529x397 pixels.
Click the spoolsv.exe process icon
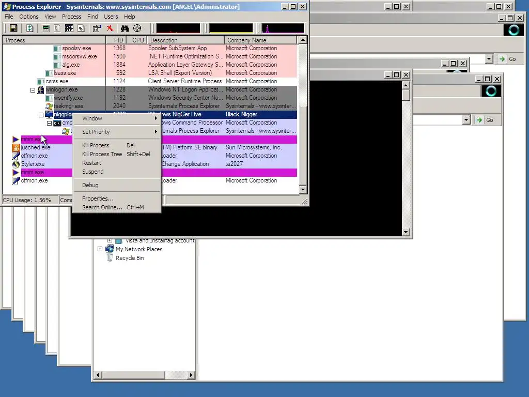point(57,48)
